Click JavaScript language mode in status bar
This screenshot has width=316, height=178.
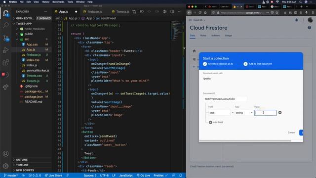126,176
